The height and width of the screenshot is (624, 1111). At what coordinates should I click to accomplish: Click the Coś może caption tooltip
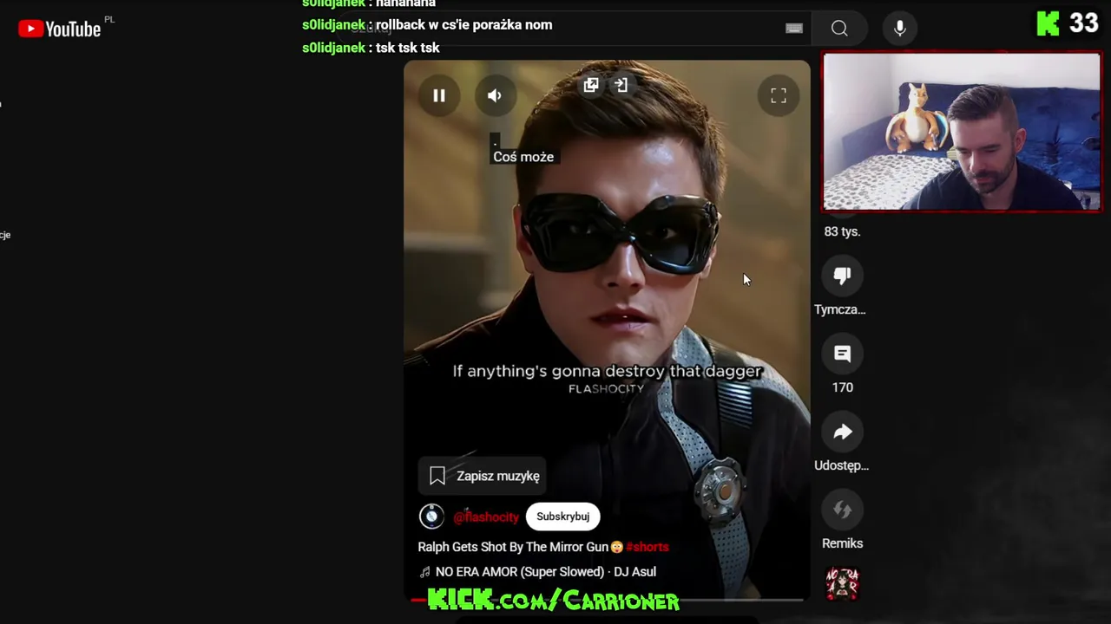click(523, 157)
